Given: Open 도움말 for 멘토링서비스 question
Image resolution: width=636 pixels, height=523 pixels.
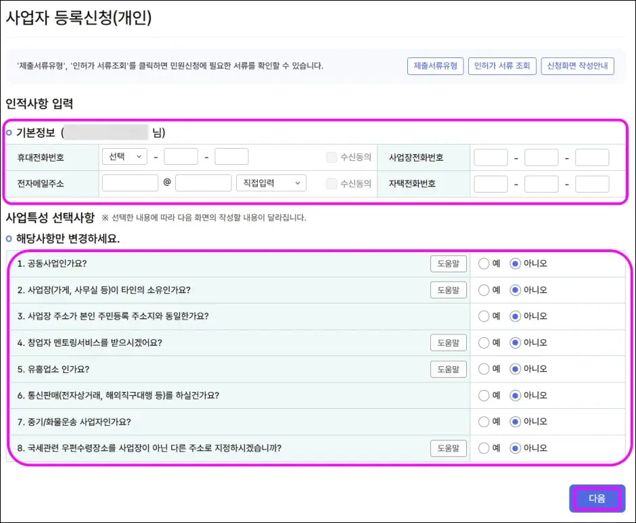Looking at the screenshot, I should coord(448,343).
